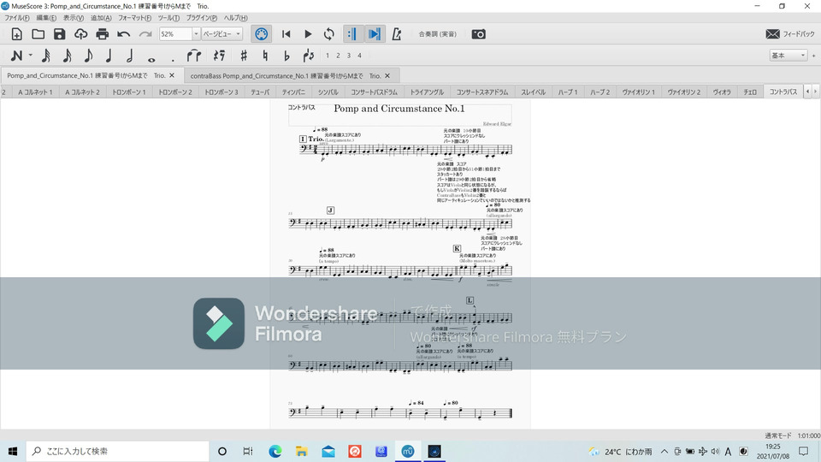Viewport: 821px width, 462px height.
Task: Open Microsoft Edge from taskbar
Action: (x=275, y=451)
